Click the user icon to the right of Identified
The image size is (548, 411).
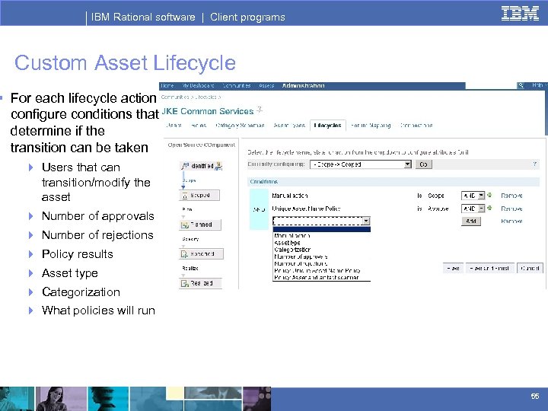click(218, 166)
